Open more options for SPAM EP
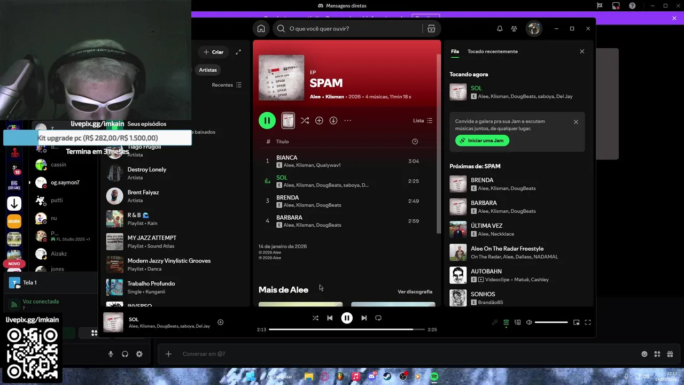This screenshot has width=684, height=385. point(348,121)
